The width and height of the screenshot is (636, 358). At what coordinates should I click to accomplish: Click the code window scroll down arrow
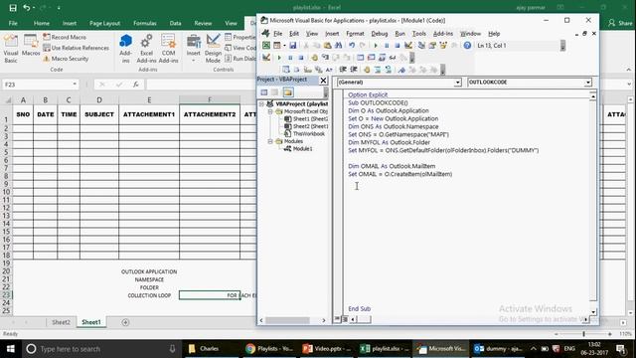pos(593,312)
